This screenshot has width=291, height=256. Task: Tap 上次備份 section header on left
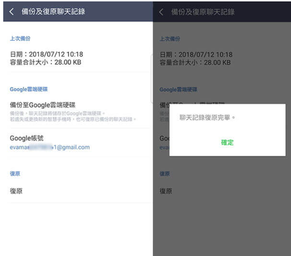pos(20,38)
